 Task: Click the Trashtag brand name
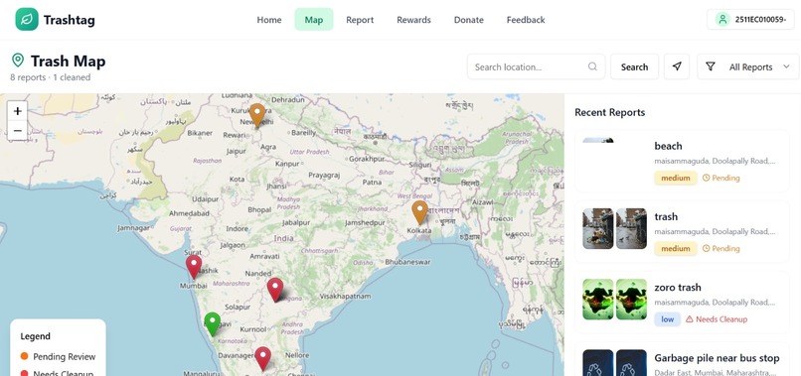(69, 20)
